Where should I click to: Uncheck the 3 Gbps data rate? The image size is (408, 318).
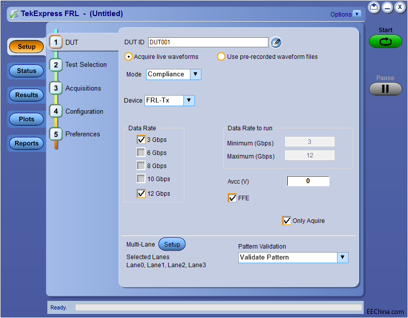pyautogui.click(x=141, y=140)
